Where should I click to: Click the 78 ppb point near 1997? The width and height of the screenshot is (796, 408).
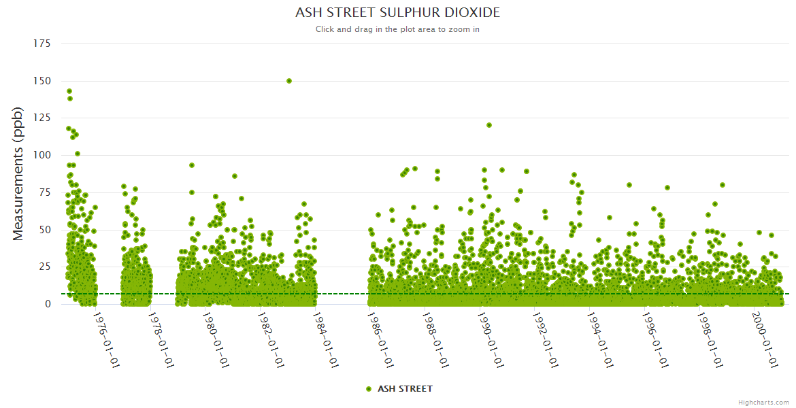click(x=667, y=188)
